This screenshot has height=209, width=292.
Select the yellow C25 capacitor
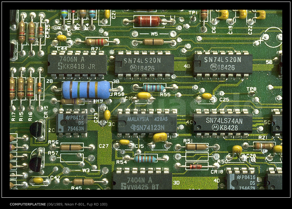pos(207,96)
